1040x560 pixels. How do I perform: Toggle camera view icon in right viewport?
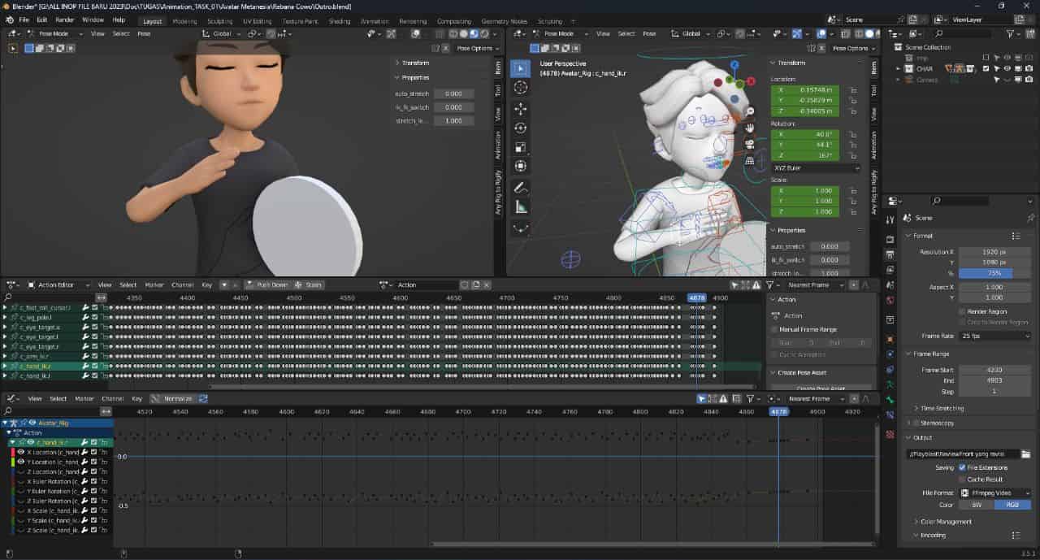point(750,144)
